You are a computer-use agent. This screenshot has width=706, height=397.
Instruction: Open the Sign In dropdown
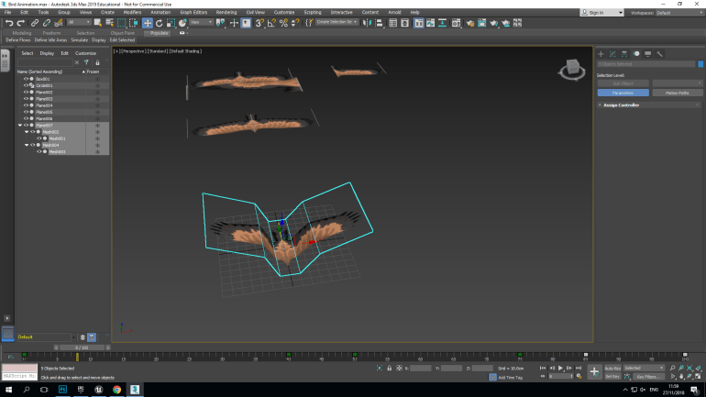pyautogui.click(x=601, y=13)
